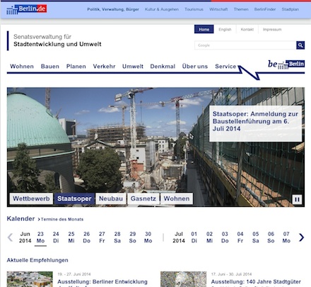Screen dimensions: 311x287
Task: Click Senatsverwaltung für Stadtentwicklung und Umwelt title
Action: [x=57, y=40]
